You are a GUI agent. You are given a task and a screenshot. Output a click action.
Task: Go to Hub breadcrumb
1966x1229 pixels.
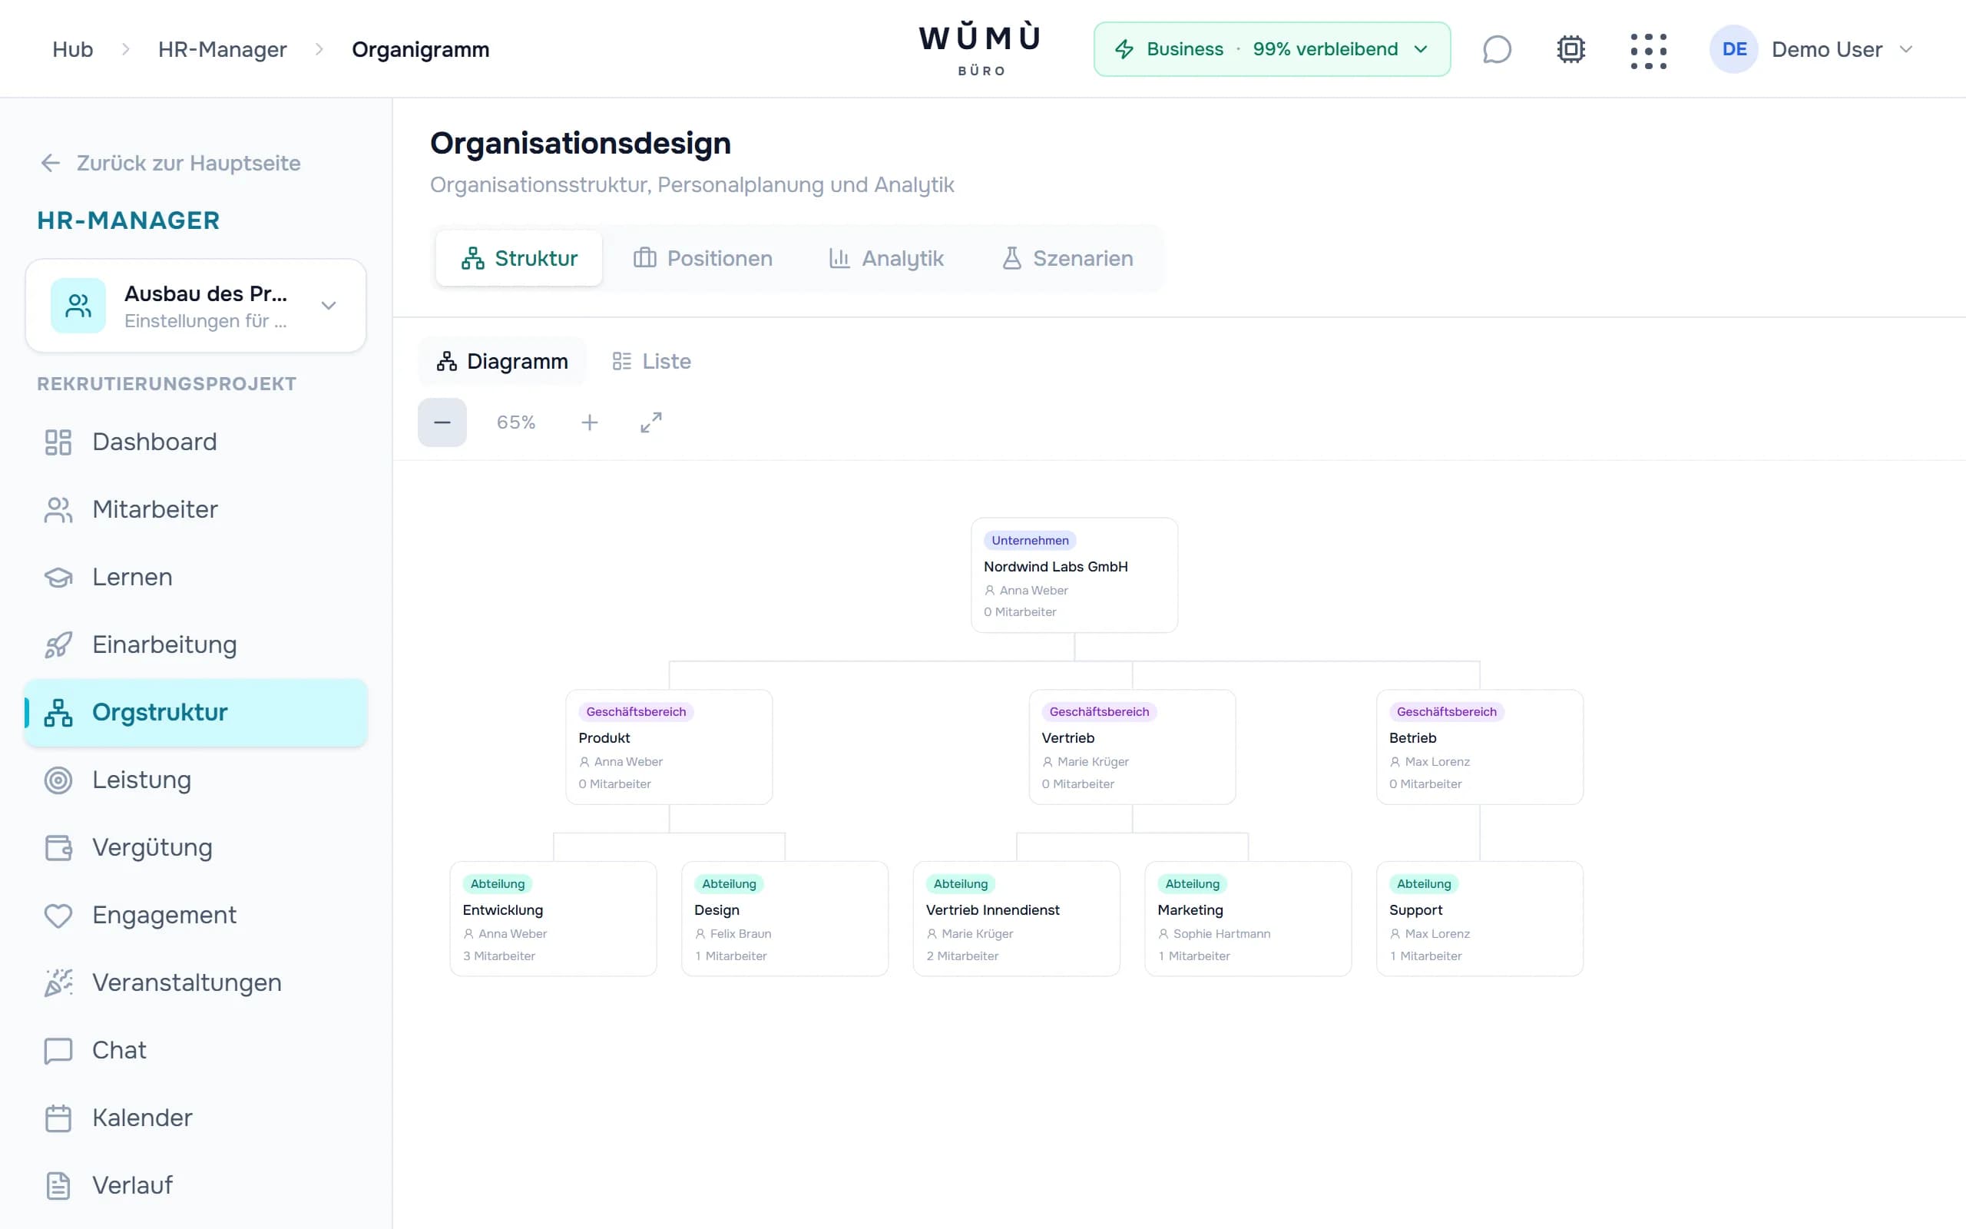tap(72, 50)
